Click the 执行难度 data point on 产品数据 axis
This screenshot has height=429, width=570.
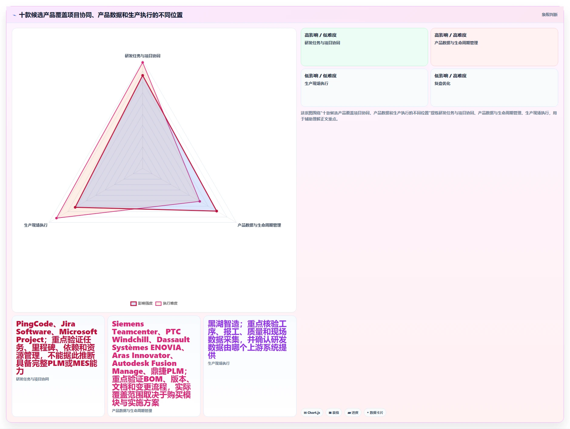199,201
